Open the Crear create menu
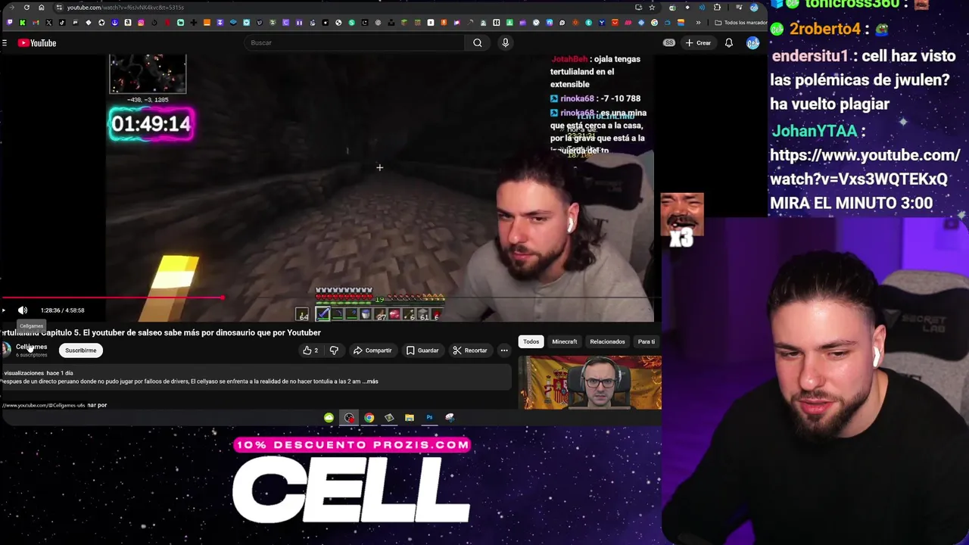This screenshot has height=545, width=969. (x=698, y=43)
